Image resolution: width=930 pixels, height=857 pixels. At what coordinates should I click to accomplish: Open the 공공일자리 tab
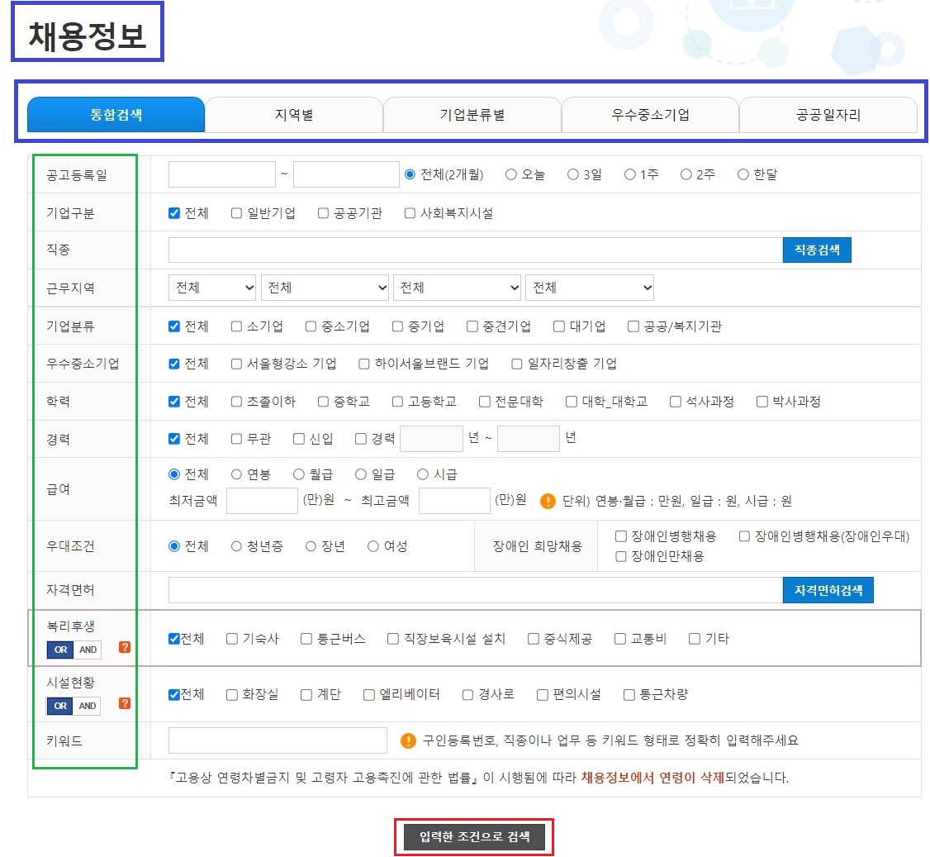[828, 115]
